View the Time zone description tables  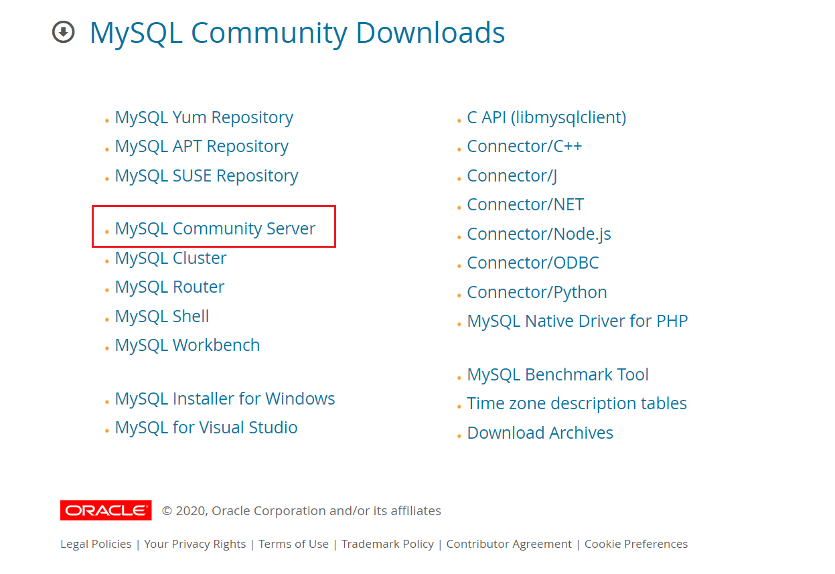coord(577,403)
